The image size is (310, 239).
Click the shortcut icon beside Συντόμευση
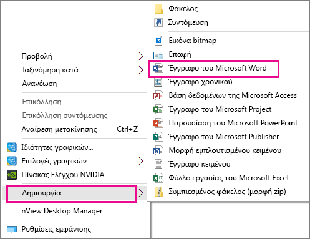pos(158,22)
